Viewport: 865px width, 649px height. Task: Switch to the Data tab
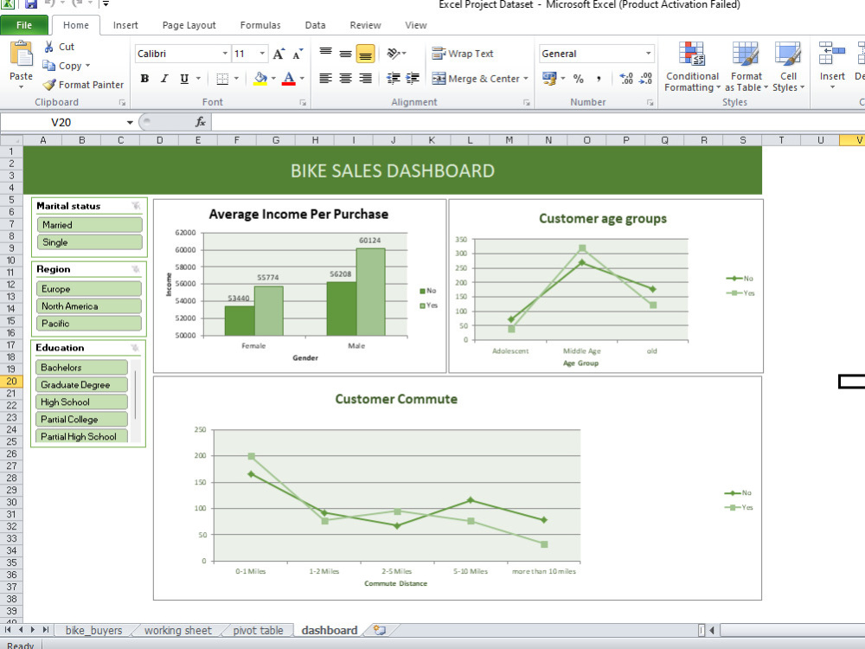pyautogui.click(x=315, y=25)
